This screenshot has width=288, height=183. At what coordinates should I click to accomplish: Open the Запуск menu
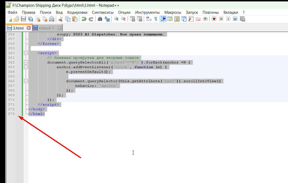click(192, 12)
